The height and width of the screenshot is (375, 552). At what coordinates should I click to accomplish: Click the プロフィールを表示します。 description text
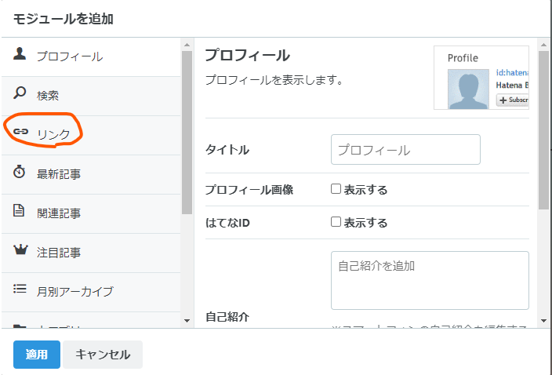point(274,80)
